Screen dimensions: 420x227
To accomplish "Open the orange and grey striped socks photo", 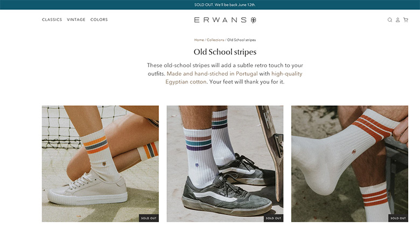I will [x=100, y=164].
